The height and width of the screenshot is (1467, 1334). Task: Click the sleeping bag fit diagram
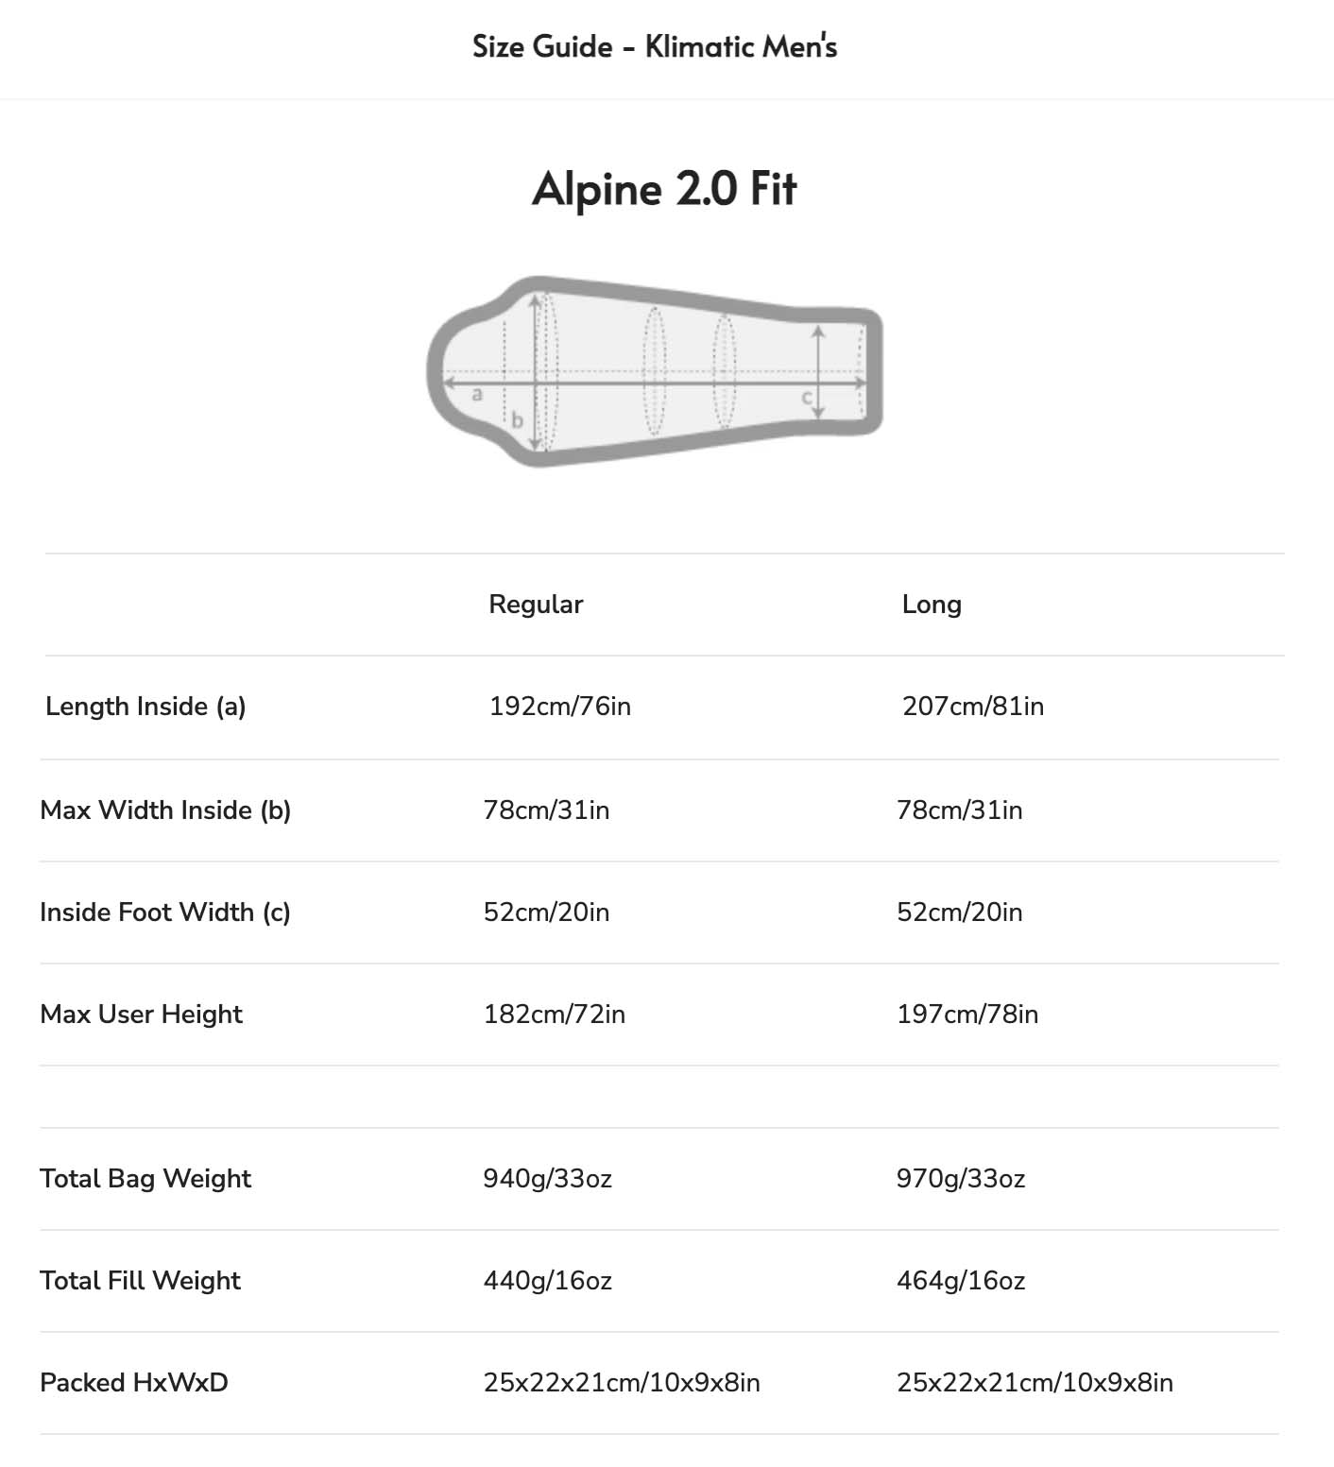tap(655, 370)
